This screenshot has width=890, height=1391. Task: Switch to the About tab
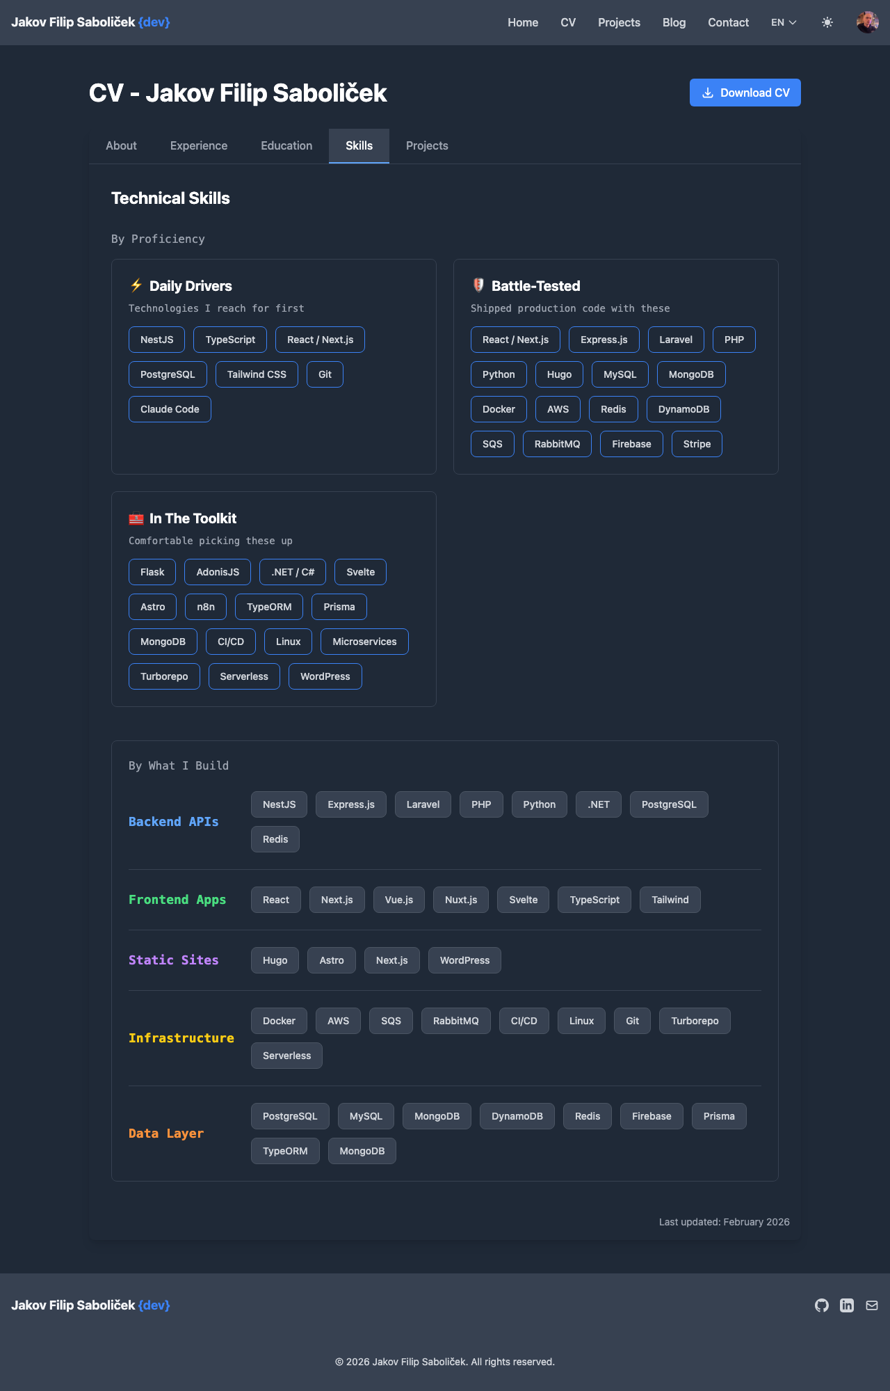click(121, 145)
